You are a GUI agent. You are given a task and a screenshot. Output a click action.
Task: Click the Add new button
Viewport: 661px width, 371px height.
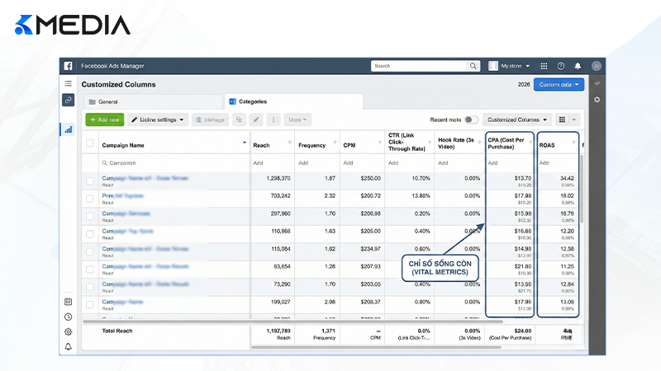105,120
